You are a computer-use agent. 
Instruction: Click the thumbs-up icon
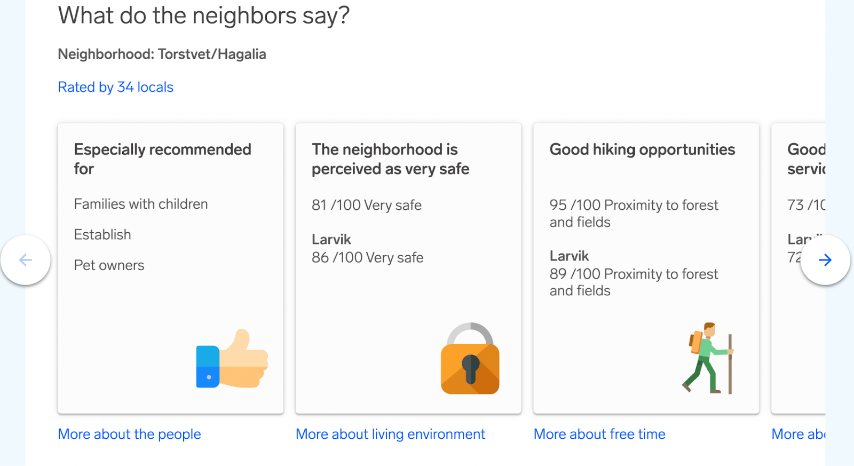tap(232, 359)
